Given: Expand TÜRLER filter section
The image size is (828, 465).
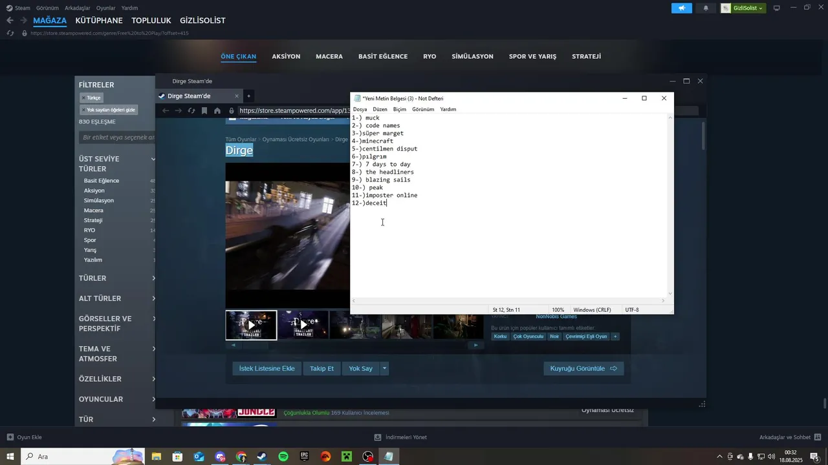Looking at the screenshot, I should tap(116, 278).
